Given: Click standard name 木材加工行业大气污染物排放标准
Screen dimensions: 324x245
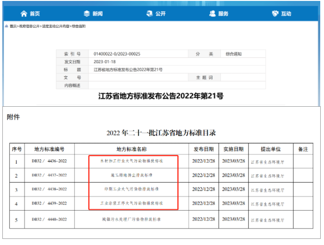Looking at the screenshot, I should click(x=132, y=161).
